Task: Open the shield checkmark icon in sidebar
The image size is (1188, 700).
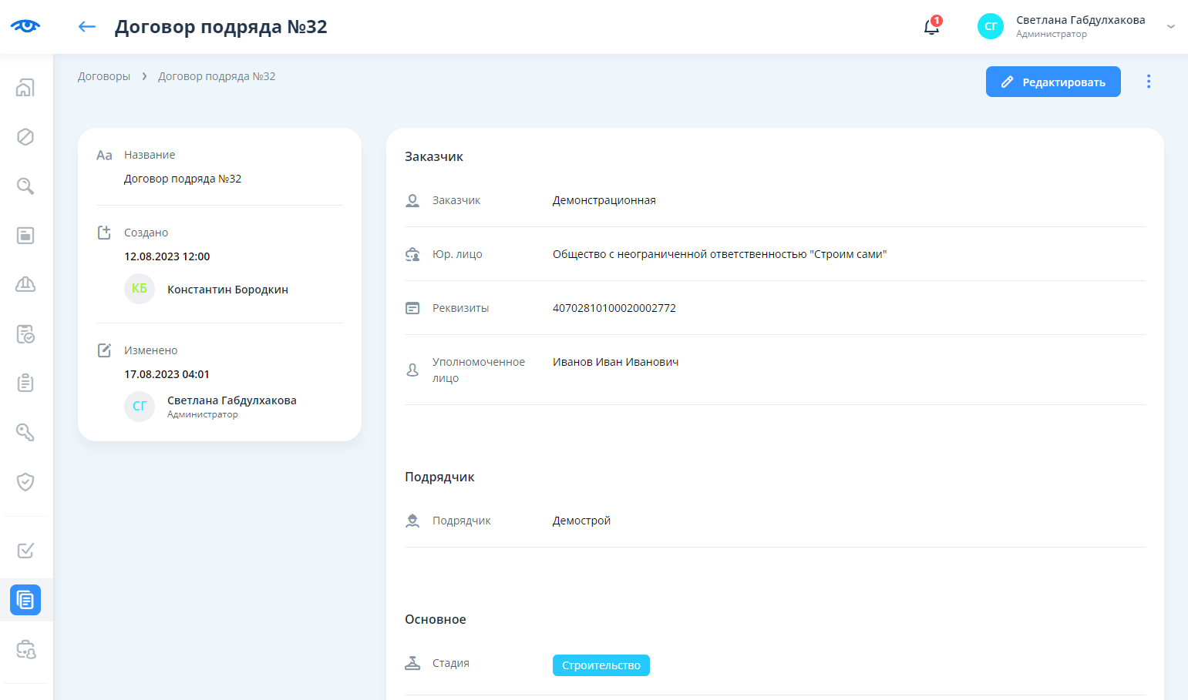Action: click(25, 482)
